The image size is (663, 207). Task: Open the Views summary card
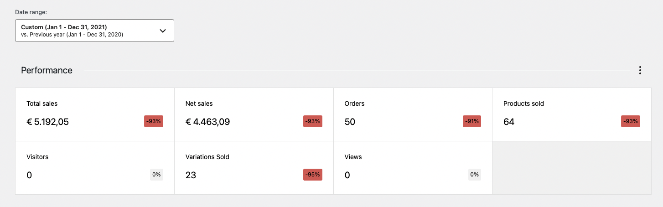tap(413, 168)
